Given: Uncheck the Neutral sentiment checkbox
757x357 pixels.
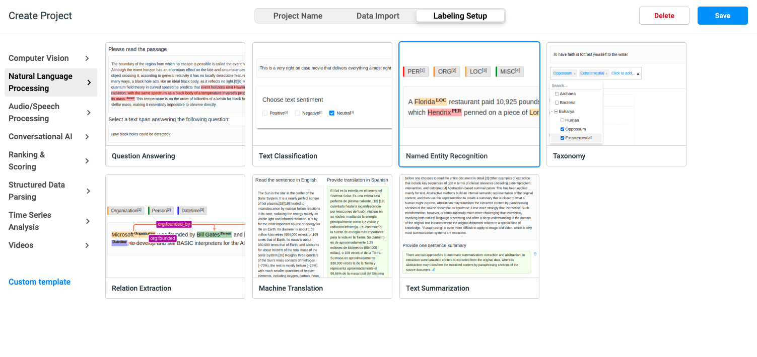Looking at the screenshot, I should pos(331,113).
